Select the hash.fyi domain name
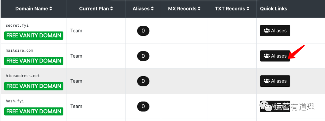This screenshot has height=121, width=325. tap(15, 101)
